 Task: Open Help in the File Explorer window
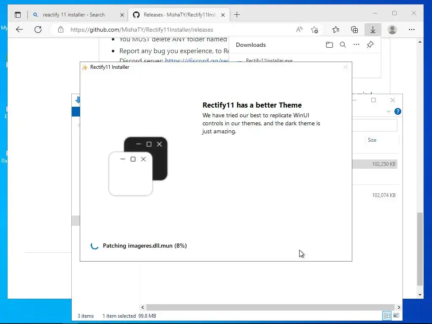pos(397,111)
